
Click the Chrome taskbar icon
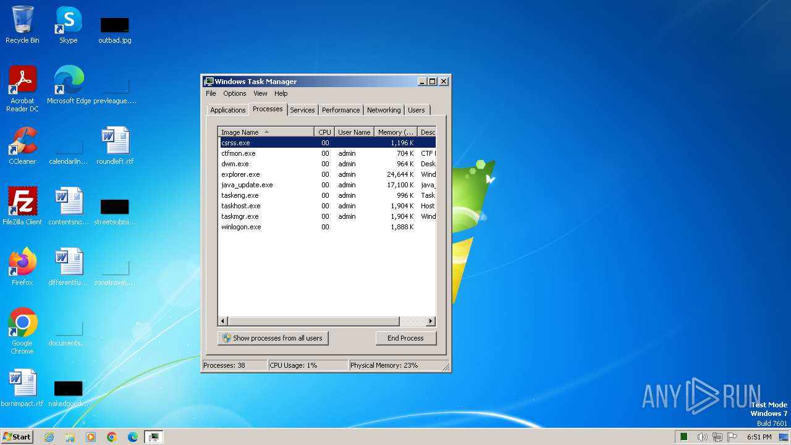pos(112,437)
